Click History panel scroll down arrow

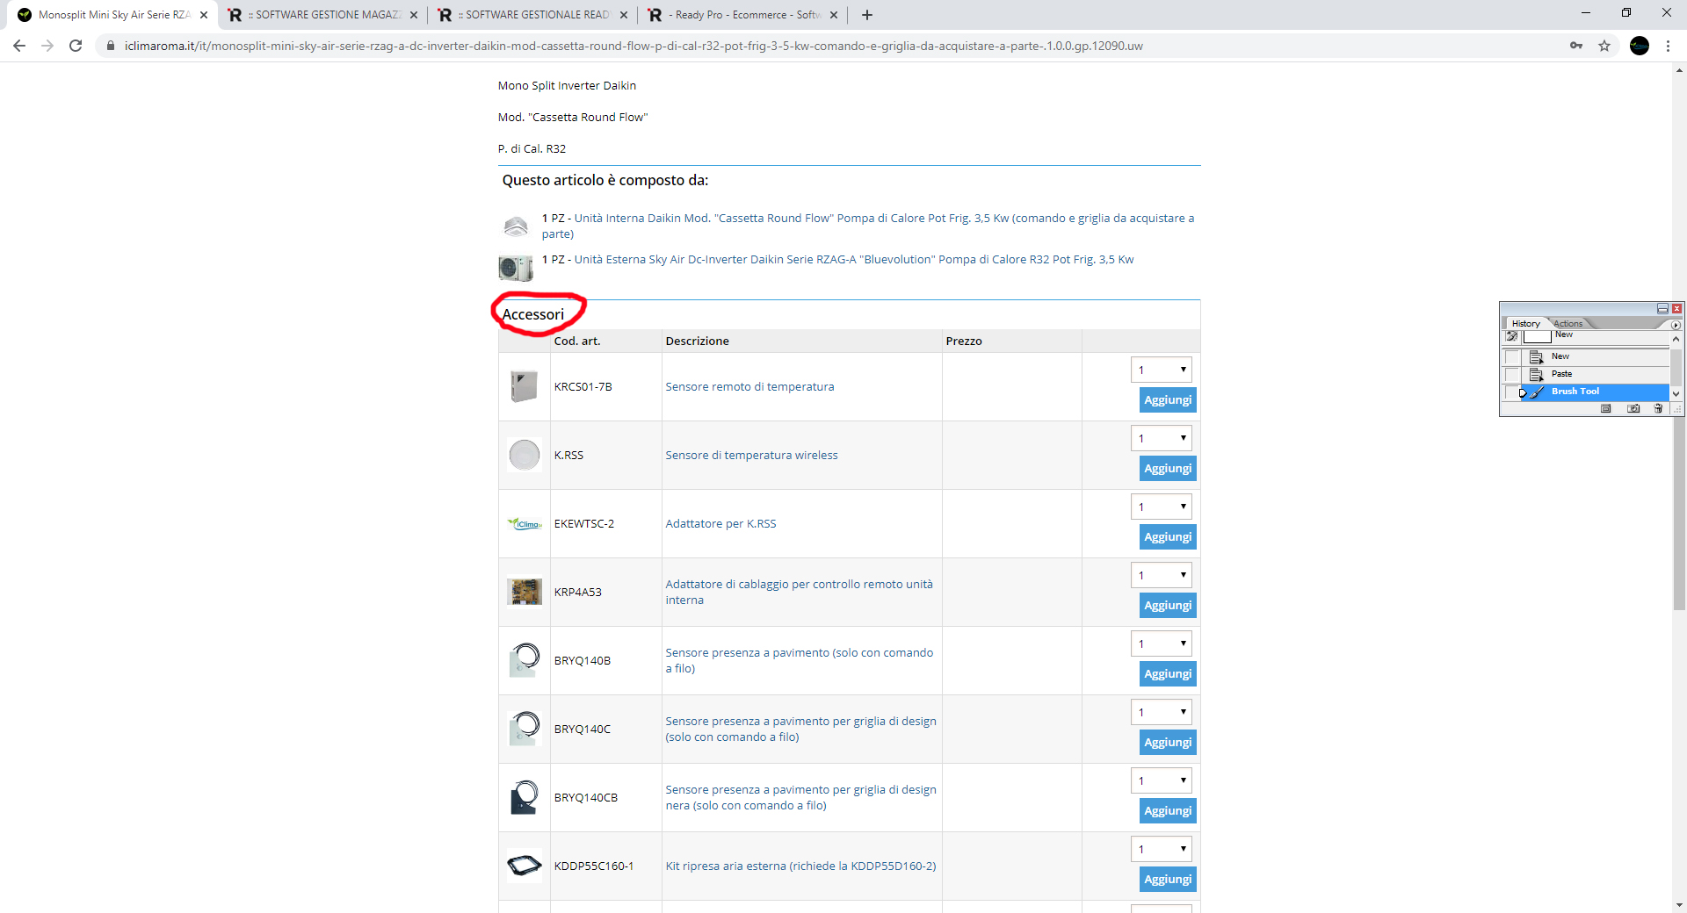[1676, 394]
